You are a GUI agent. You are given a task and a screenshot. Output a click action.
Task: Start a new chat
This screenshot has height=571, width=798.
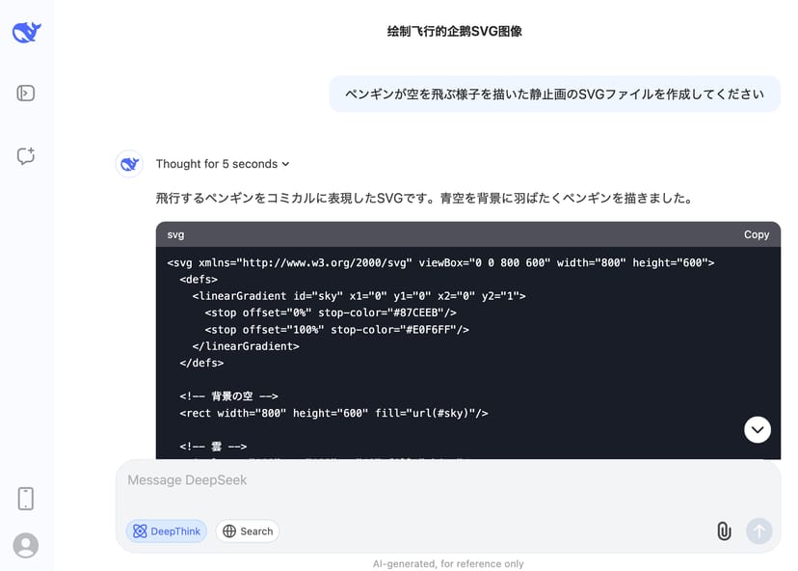(x=26, y=156)
